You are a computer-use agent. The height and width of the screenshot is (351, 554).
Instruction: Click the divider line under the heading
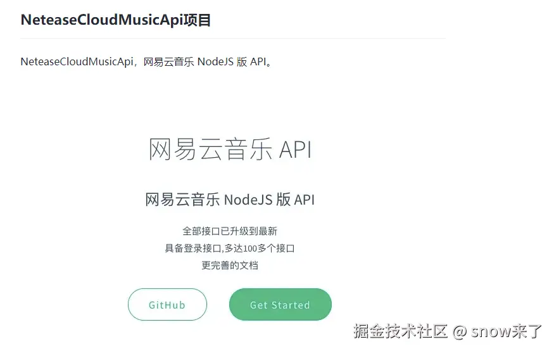click(233, 38)
